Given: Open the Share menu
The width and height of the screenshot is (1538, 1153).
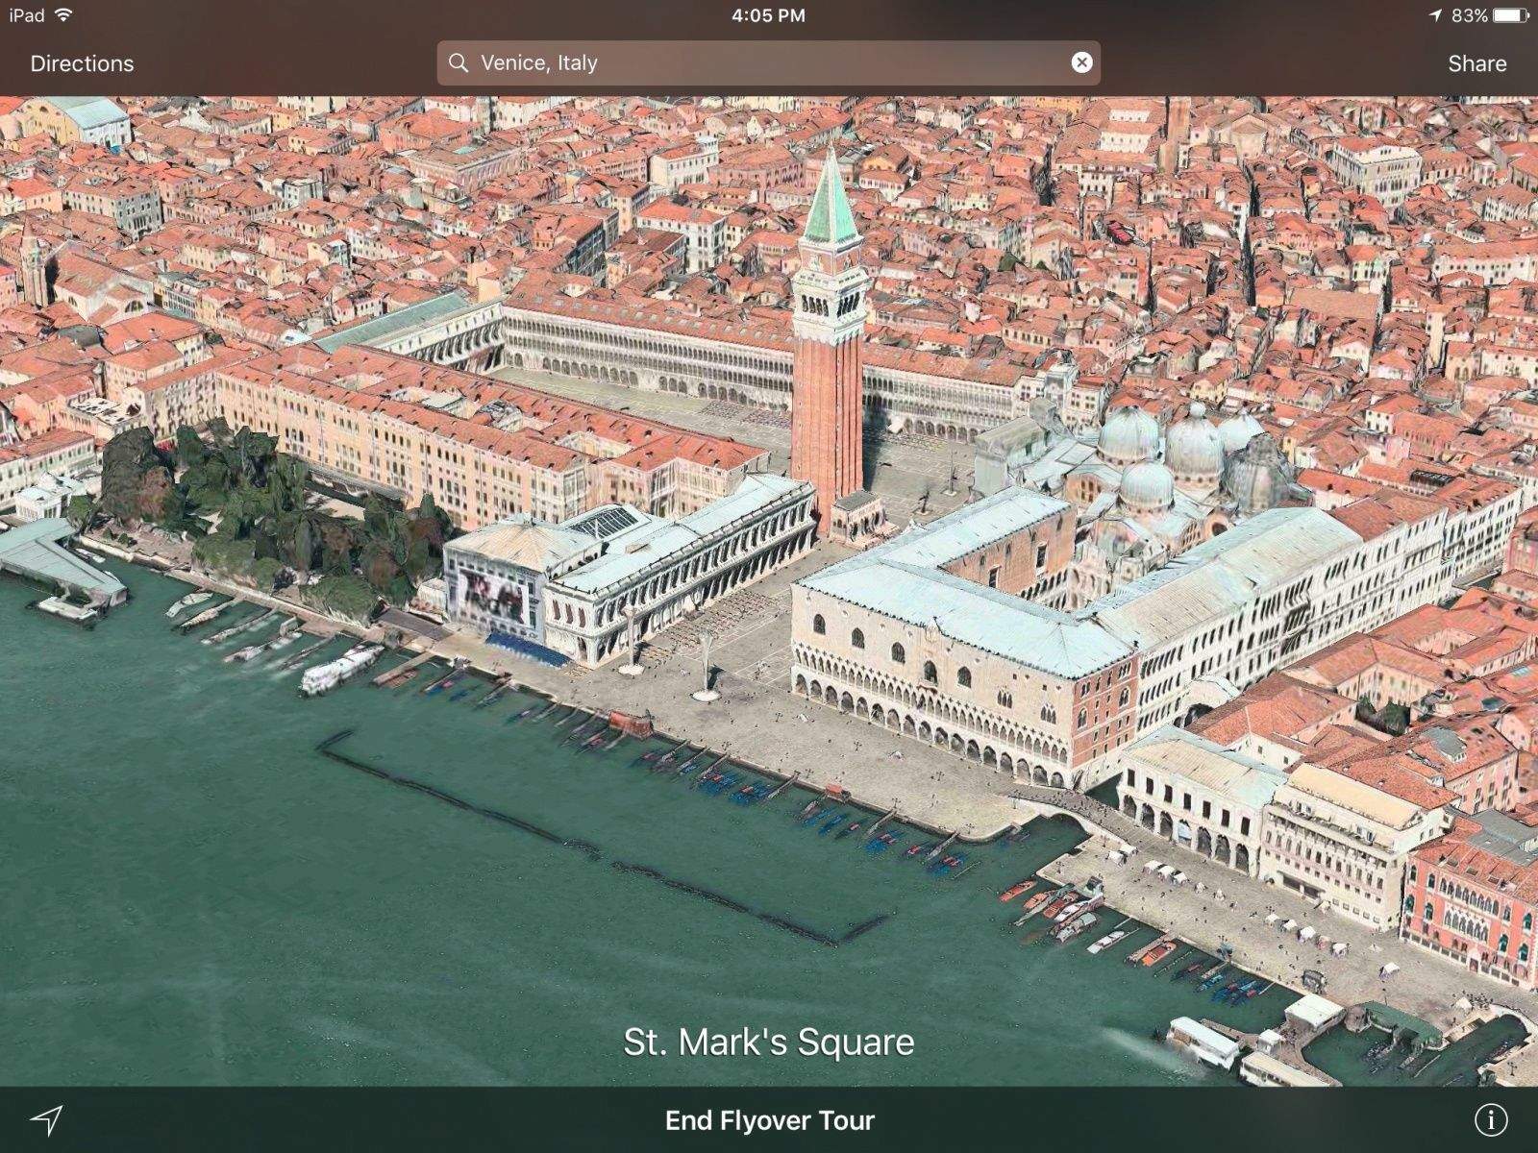Looking at the screenshot, I should click(1476, 63).
